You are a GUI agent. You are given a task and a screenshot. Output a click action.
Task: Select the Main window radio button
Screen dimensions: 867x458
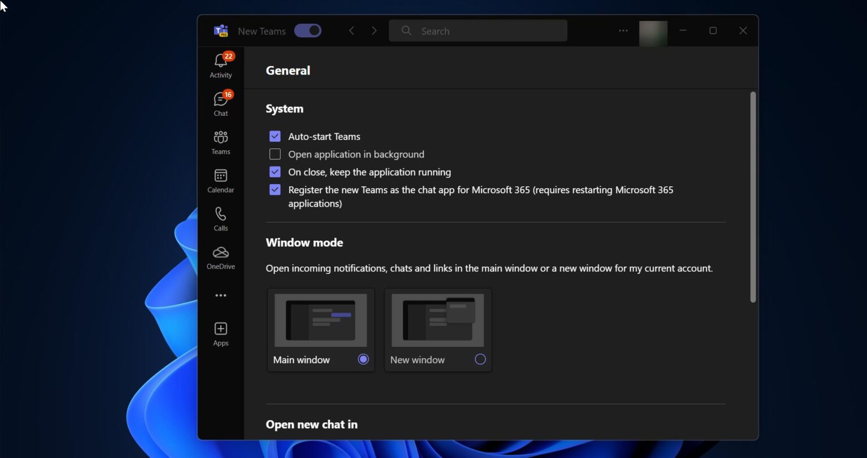[x=363, y=359]
